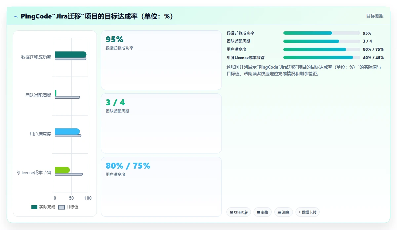Click the 100 tick on the chart axis
This screenshot has height=230, width=397.
click(x=88, y=198)
